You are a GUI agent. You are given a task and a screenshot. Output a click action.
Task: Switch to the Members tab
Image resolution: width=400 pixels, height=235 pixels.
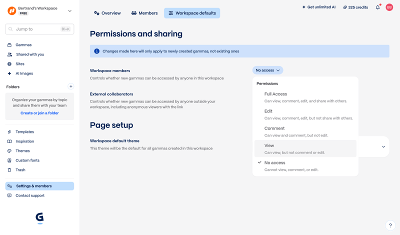144,13
